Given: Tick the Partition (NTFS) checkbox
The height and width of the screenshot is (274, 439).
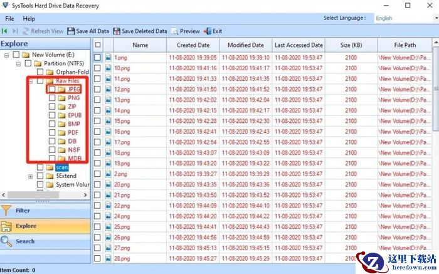Looking at the screenshot, I should click(28, 63).
